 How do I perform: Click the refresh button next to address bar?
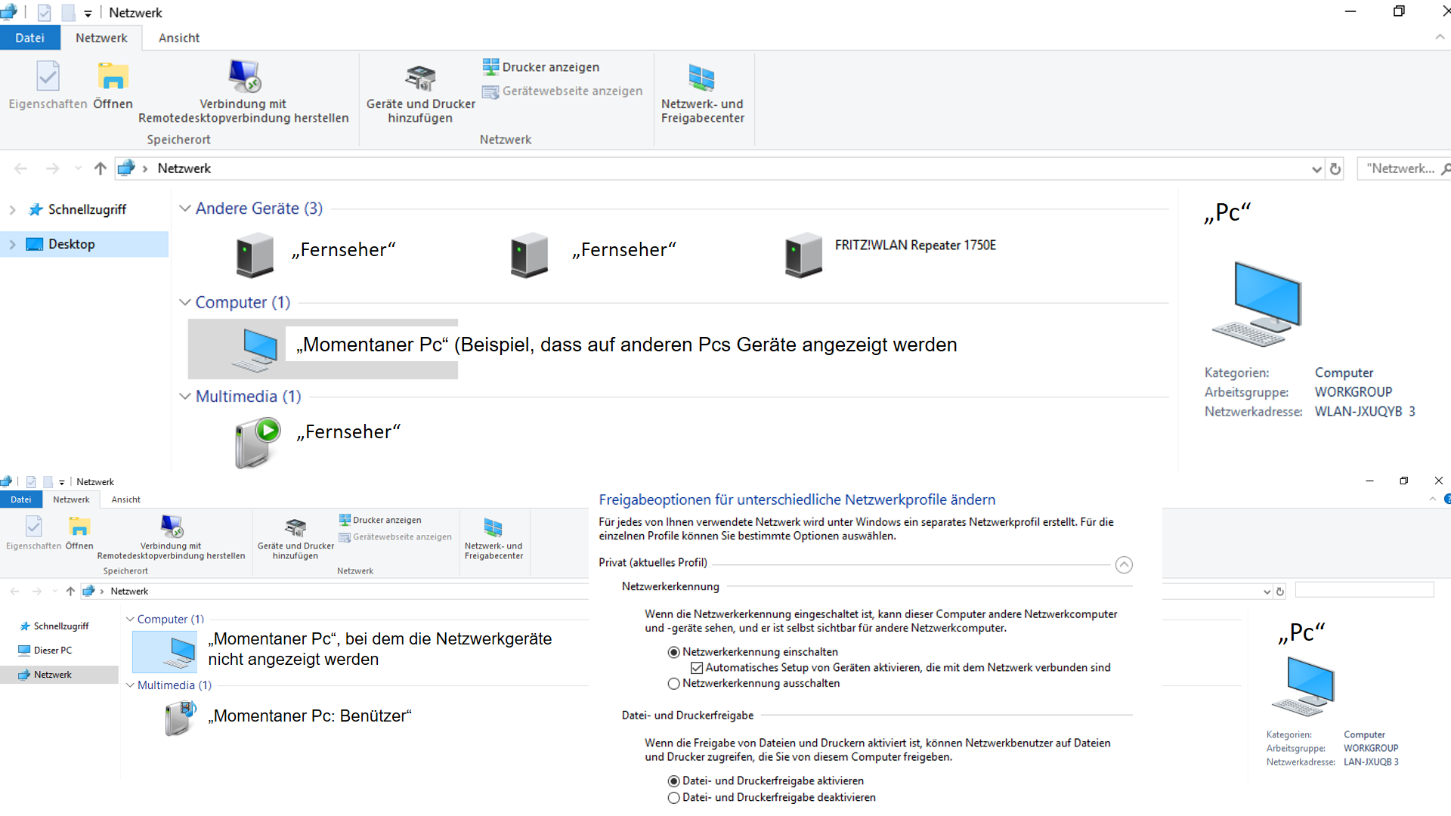(x=1335, y=169)
